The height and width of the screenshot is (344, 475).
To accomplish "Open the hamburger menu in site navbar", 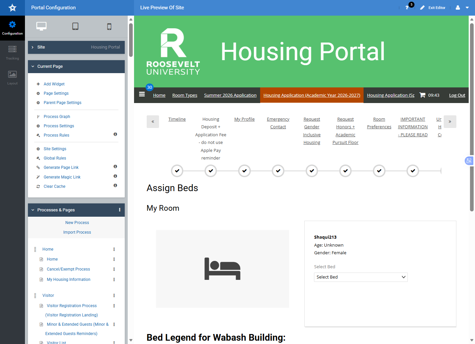I will pyautogui.click(x=142, y=94).
